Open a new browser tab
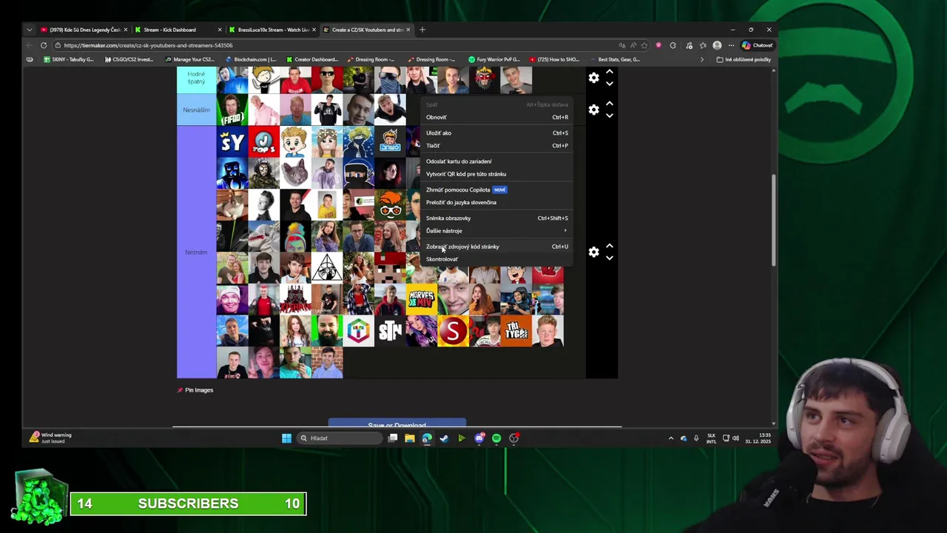 (x=422, y=30)
